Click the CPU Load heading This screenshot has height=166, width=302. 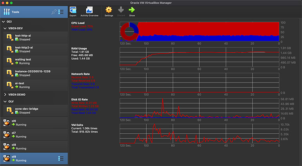coord(78,23)
